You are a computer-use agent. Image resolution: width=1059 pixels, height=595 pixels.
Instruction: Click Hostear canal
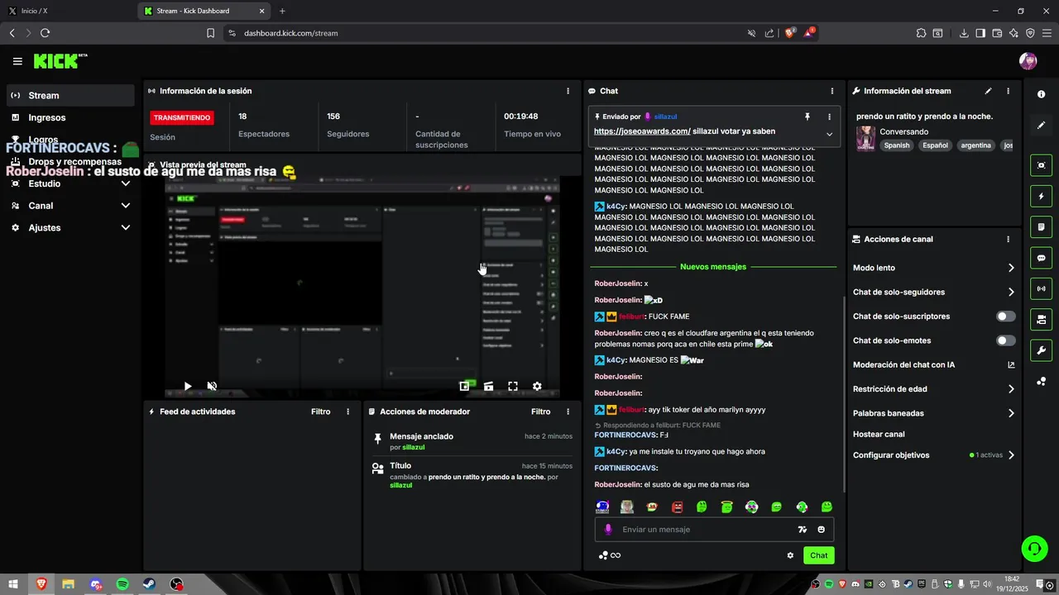(879, 434)
